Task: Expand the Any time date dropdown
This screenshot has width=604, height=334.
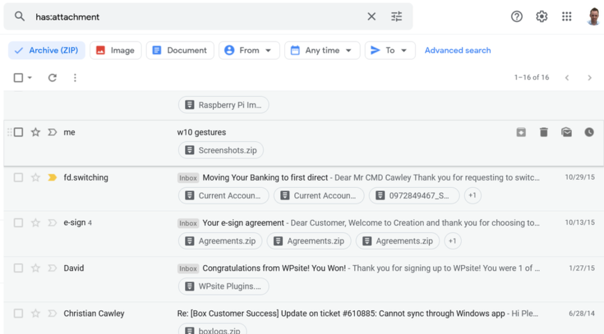Action: (322, 50)
